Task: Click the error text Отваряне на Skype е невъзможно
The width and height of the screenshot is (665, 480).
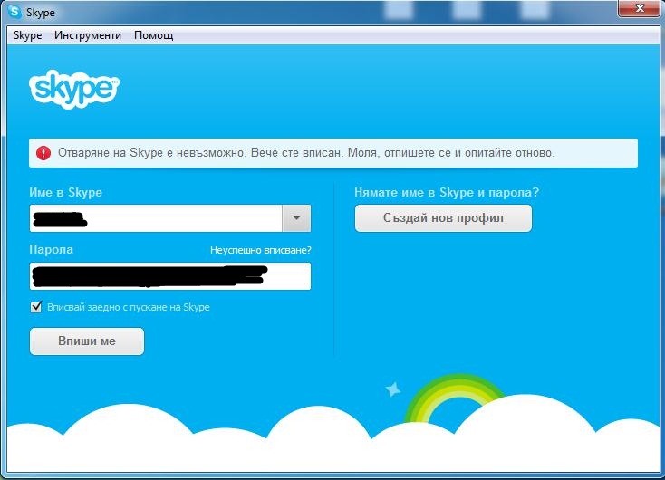Action: pos(152,153)
